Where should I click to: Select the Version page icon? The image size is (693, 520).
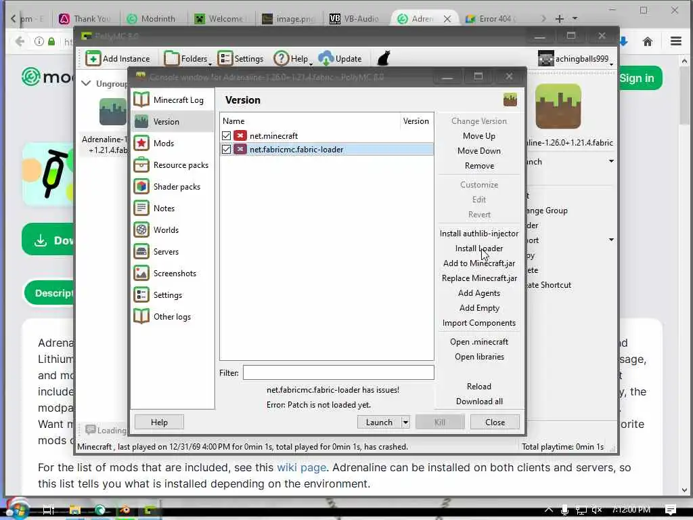pyautogui.click(x=141, y=122)
